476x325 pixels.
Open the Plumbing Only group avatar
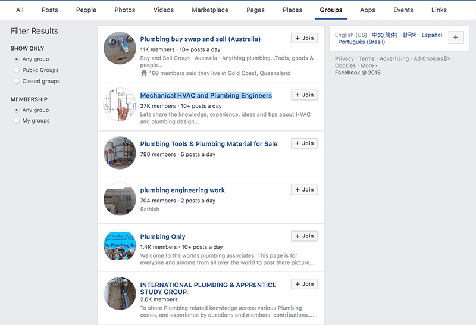[120, 245]
